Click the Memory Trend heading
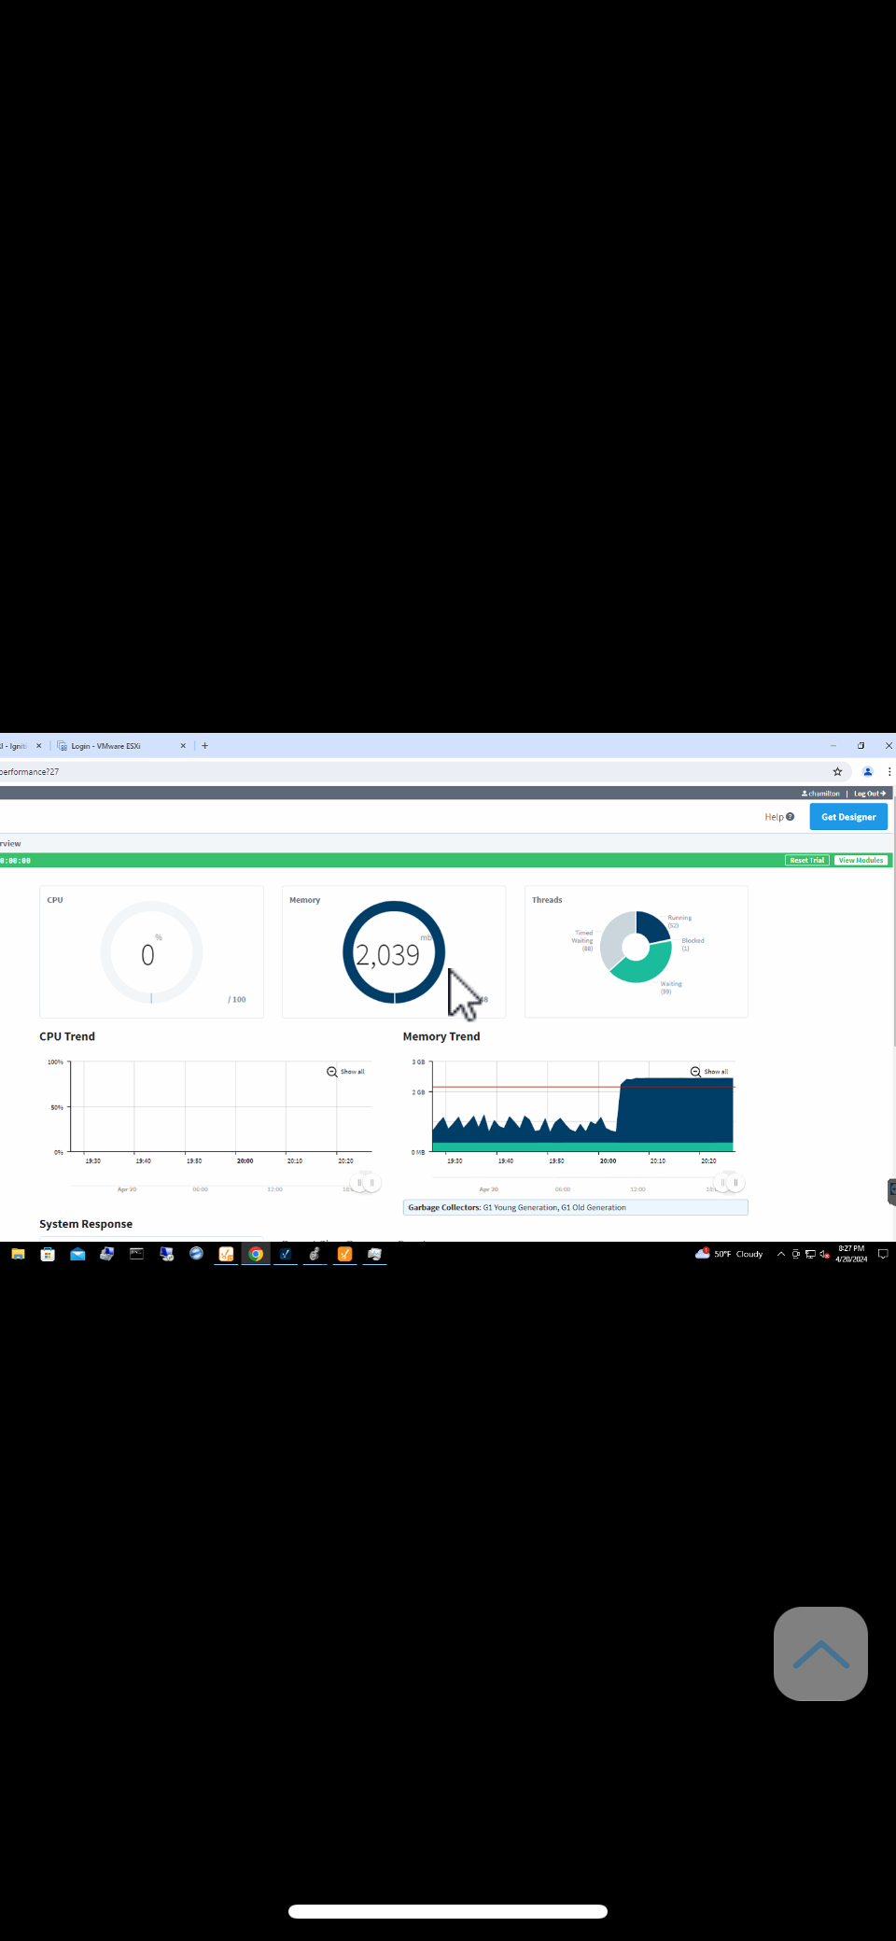896x1941 pixels. pyautogui.click(x=441, y=1036)
